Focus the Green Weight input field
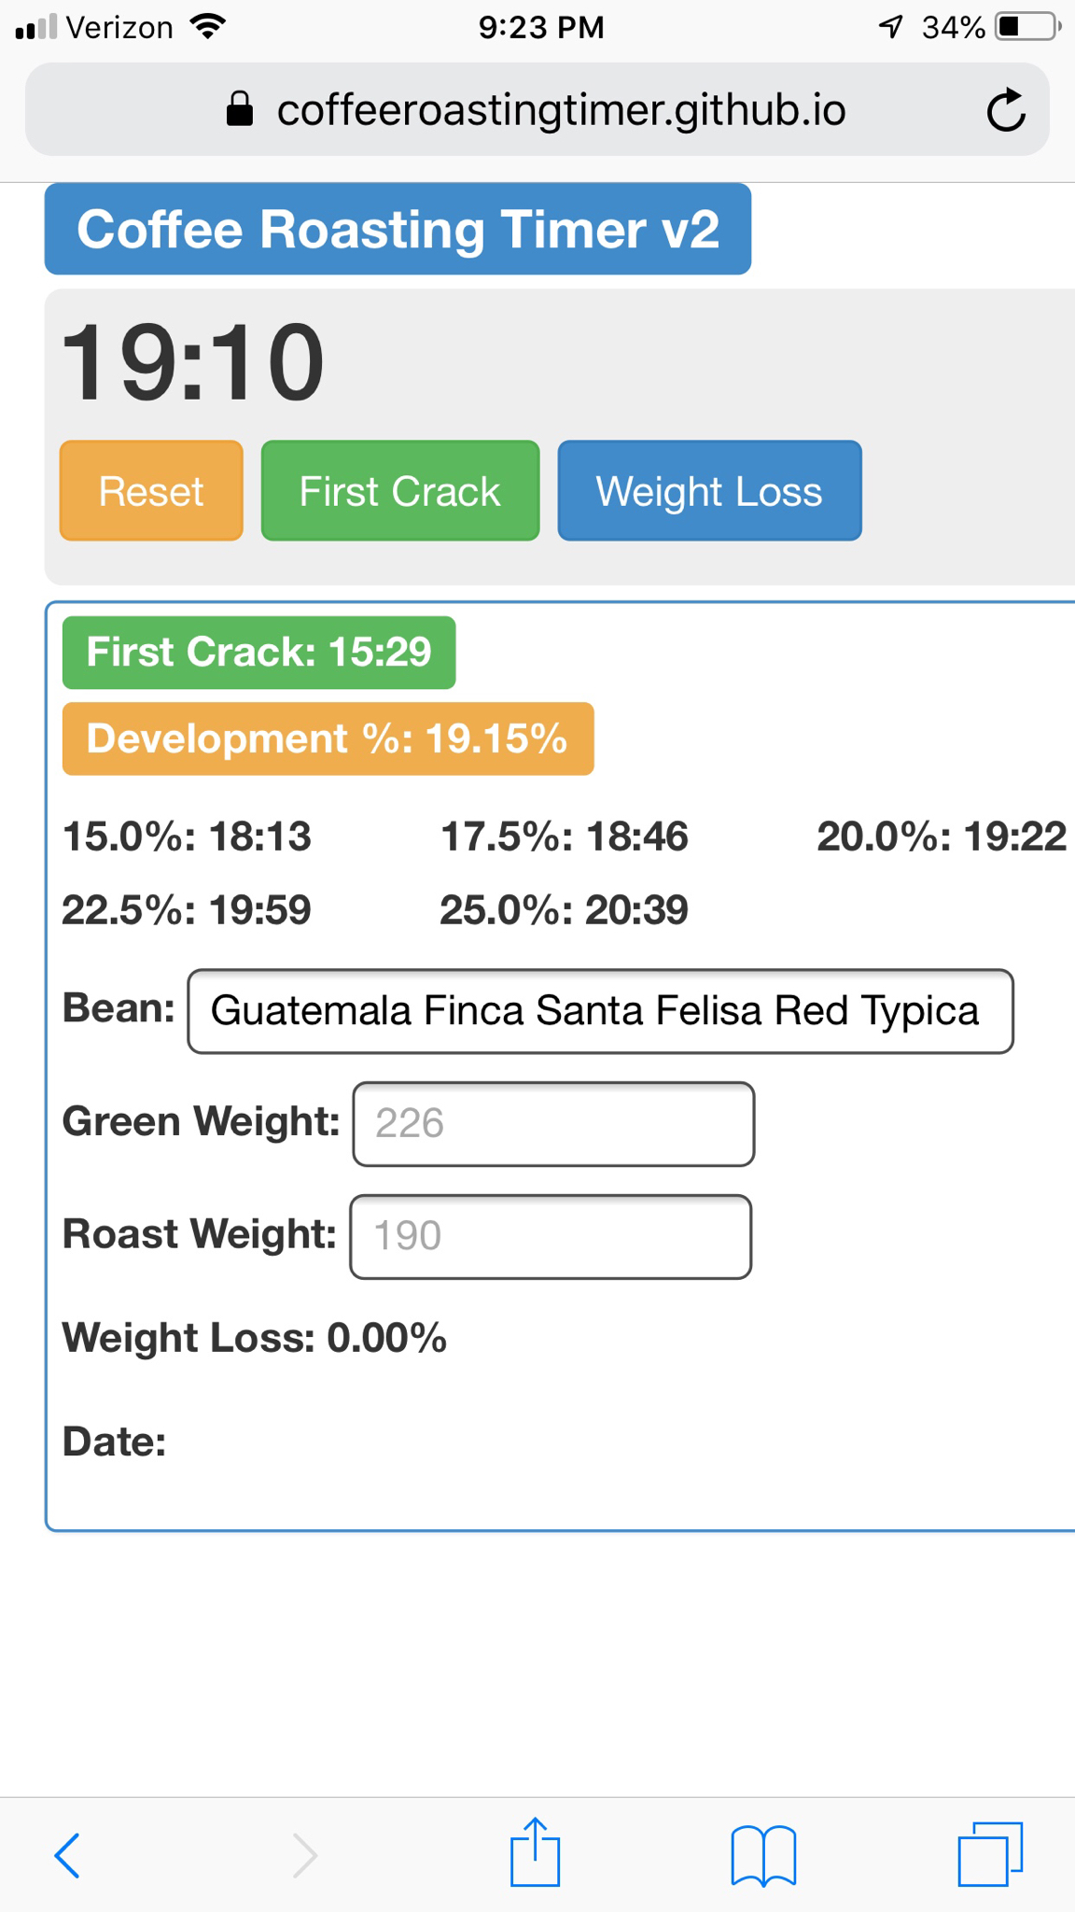1075x1912 pixels. click(553, 1124)
